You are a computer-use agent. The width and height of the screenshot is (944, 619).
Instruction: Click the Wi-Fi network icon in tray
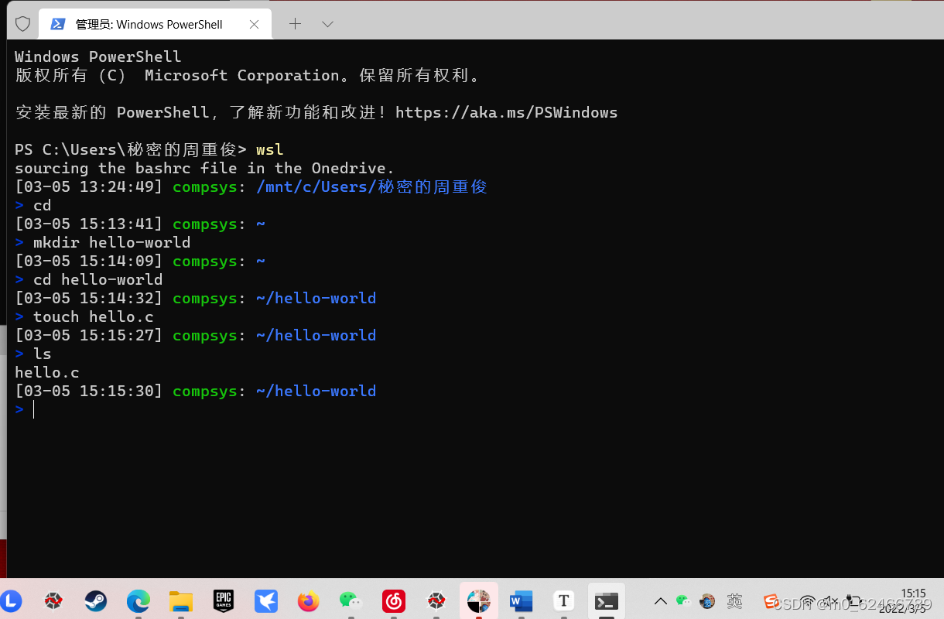(x=808, y=600)
